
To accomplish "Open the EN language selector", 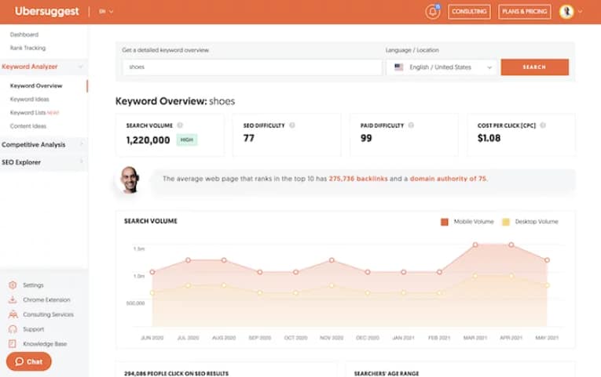I will [107, 12].
